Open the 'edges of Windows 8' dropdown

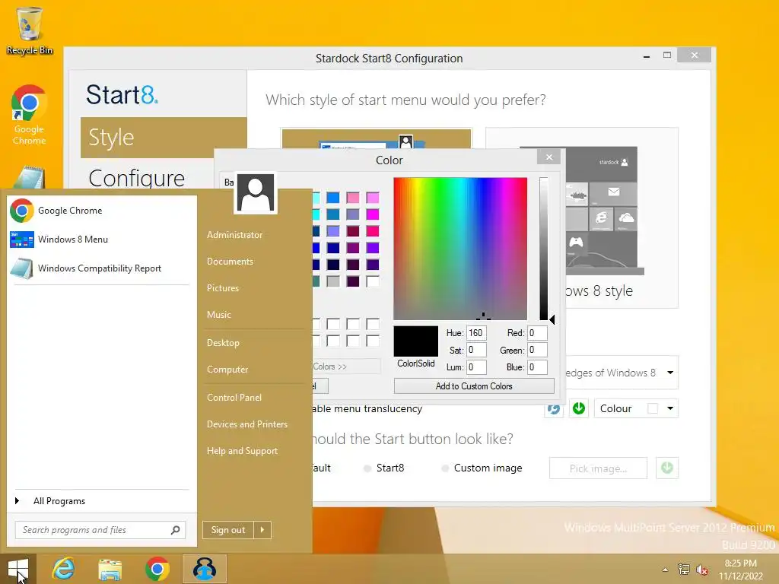pos(670,373)
